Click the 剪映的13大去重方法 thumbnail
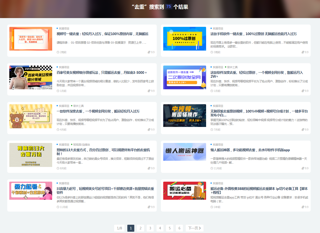Screen dimensions: 320x233 tap(31, 155)
